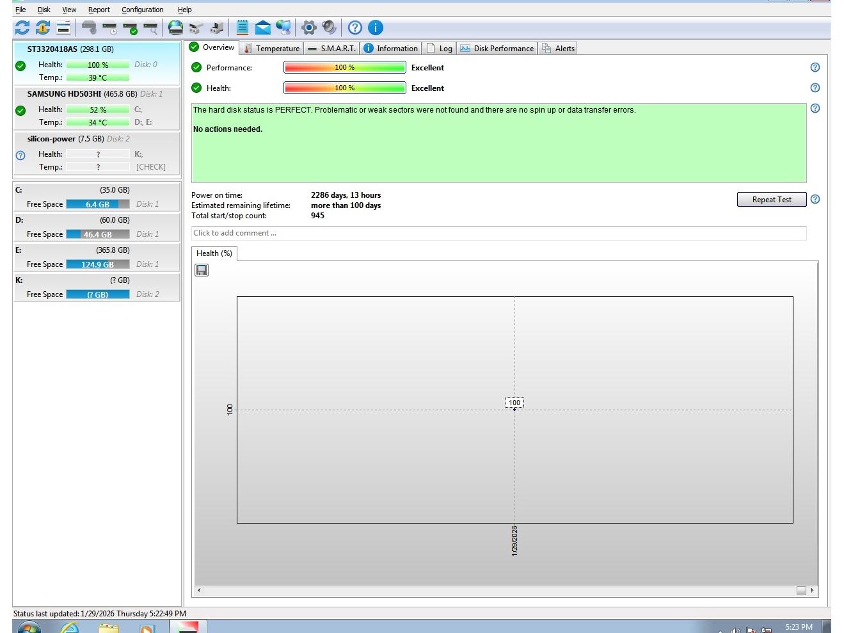Screen dimensions: 844x633
Task: Click the disk with magnifier toolbar icon
Action: (151, 28)
